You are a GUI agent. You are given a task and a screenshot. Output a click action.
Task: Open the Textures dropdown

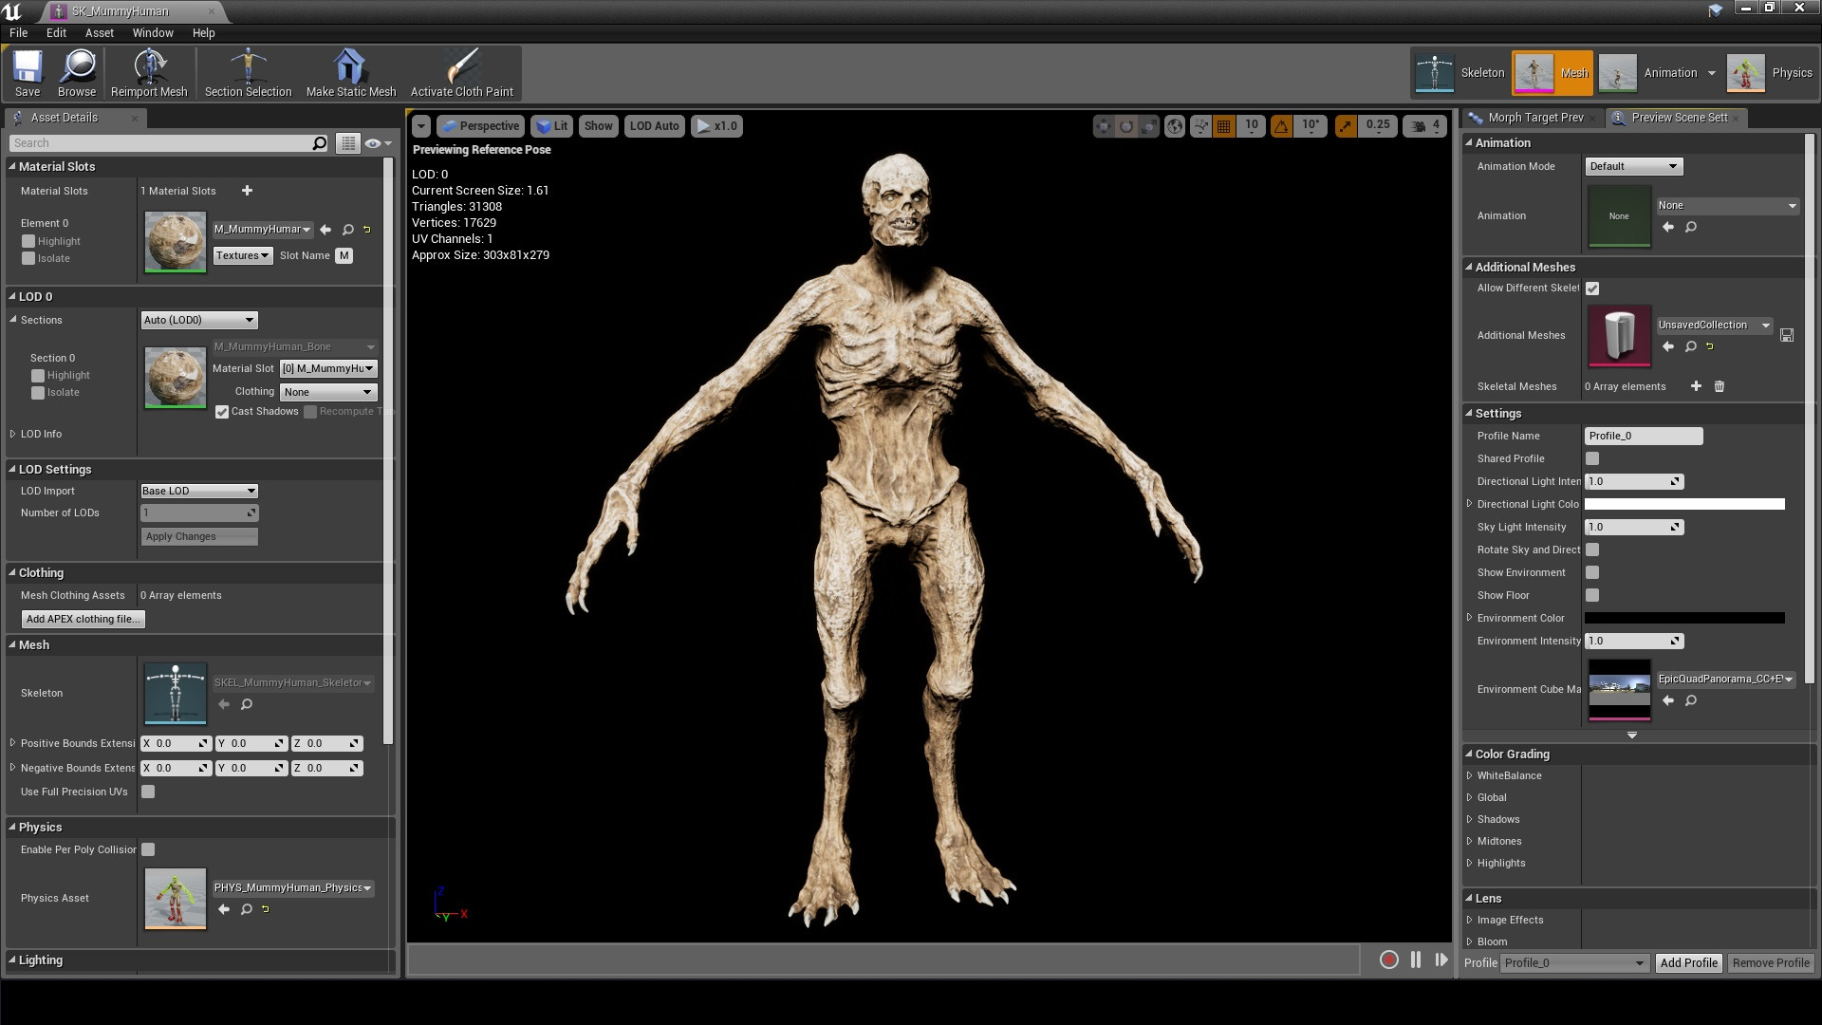coord(243,255)
